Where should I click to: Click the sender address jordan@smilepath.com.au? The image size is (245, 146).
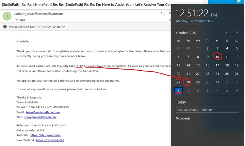(44, 14)
